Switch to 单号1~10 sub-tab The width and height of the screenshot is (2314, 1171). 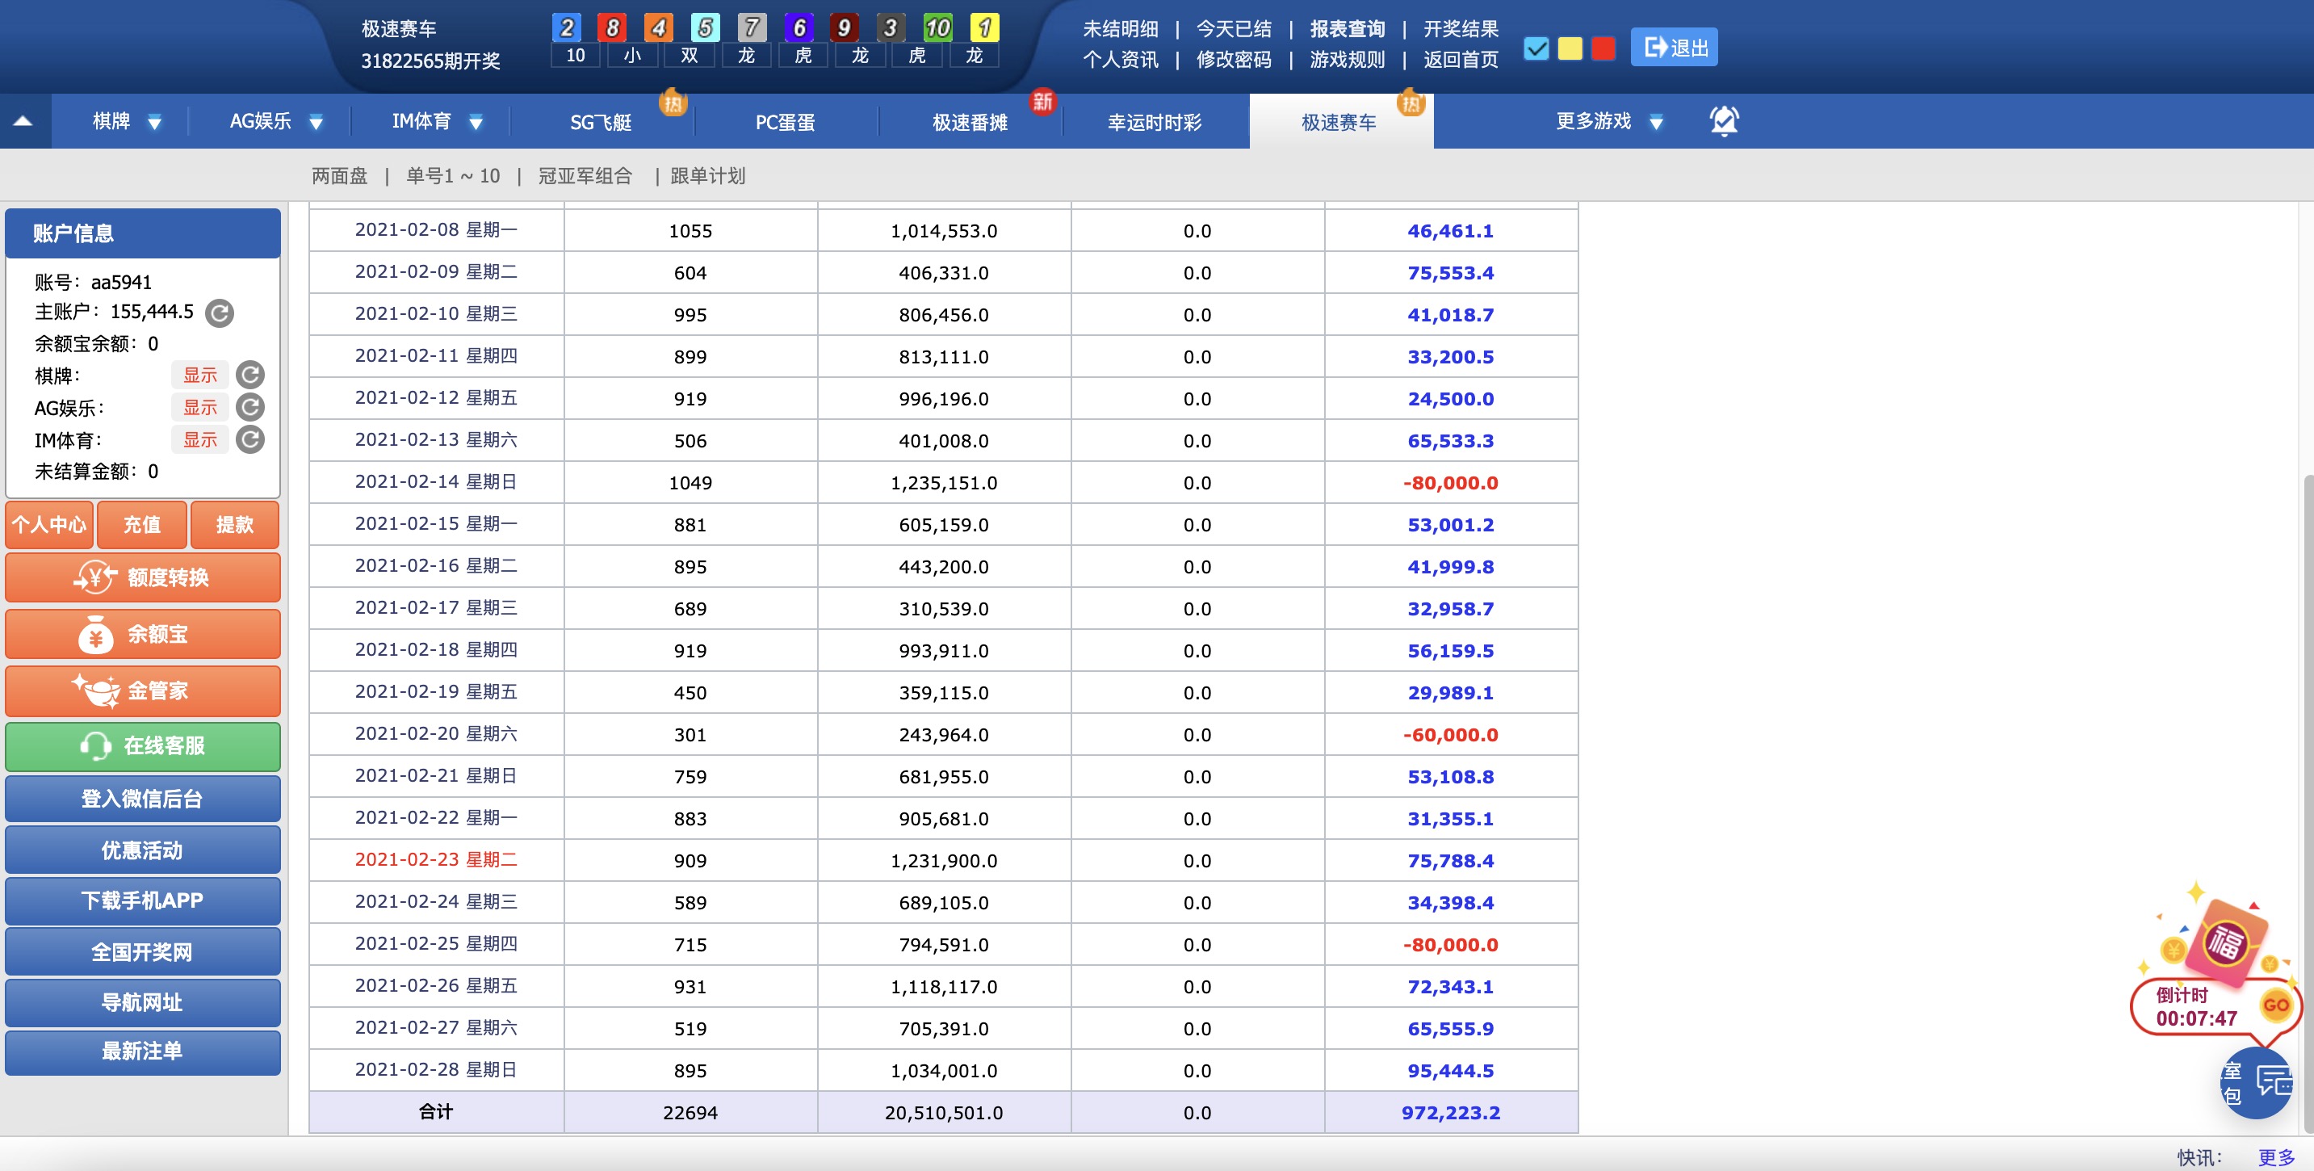(453, 176)
